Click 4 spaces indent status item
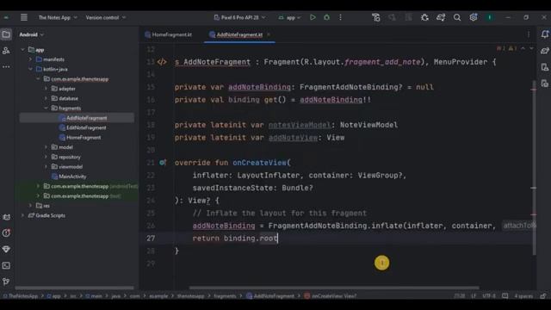This screenshot has width=551, height=310. (523, 296)
